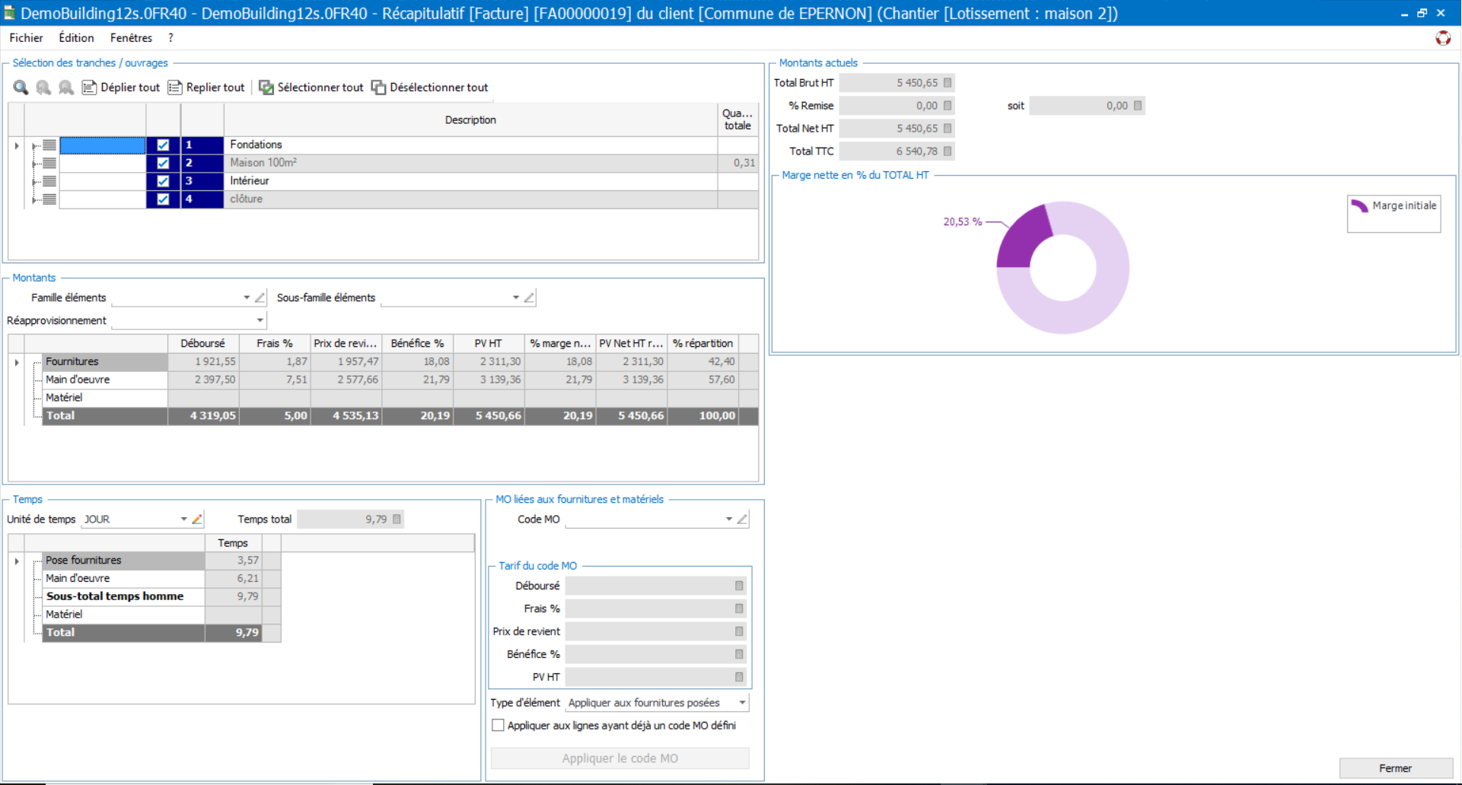Click edit pencil beside Famille éléments
The height and width of the screenshot is (785, 1462).
point(260,297)
